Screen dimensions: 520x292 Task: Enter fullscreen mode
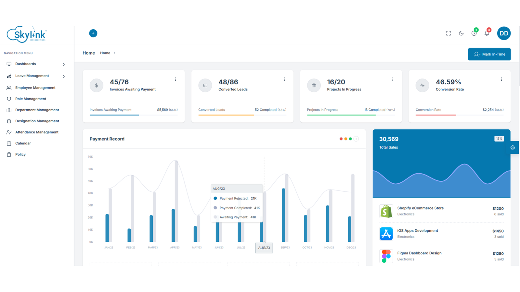(x=448, y=33)
